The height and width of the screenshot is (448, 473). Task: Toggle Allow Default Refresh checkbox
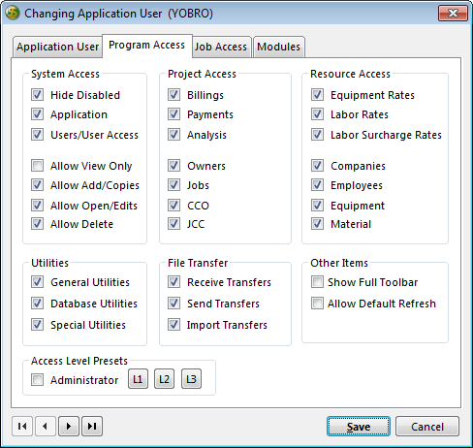tap(317, 304)
